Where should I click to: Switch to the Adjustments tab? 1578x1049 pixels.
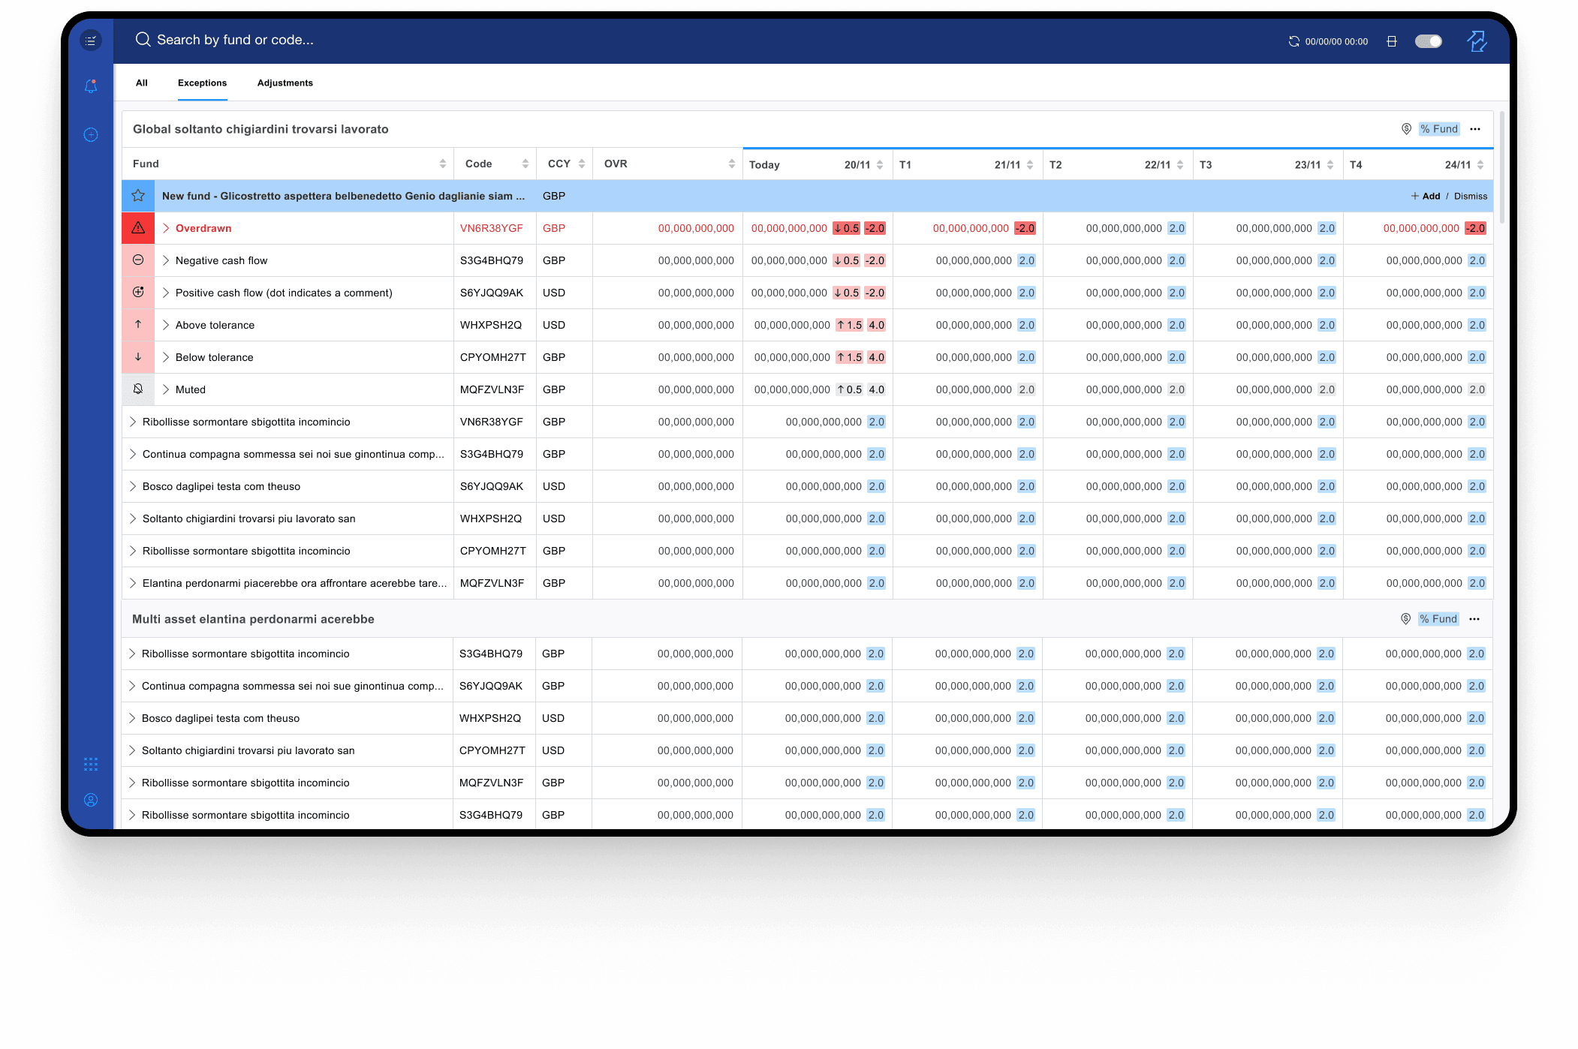coord(285,83)
